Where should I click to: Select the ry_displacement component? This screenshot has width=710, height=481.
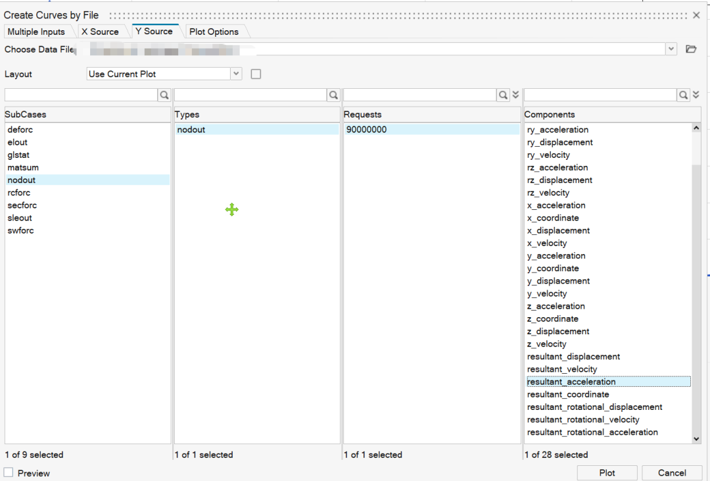coord(609,142)
